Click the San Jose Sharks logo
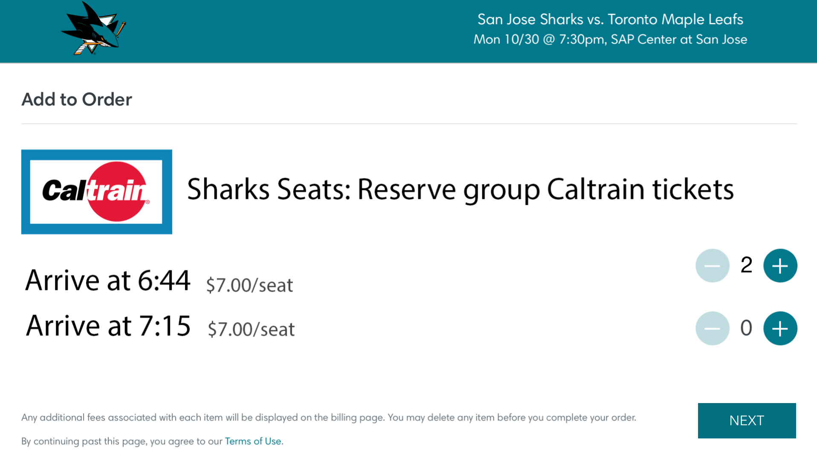This screenshot has height=458, width=817. click(93, 29)
